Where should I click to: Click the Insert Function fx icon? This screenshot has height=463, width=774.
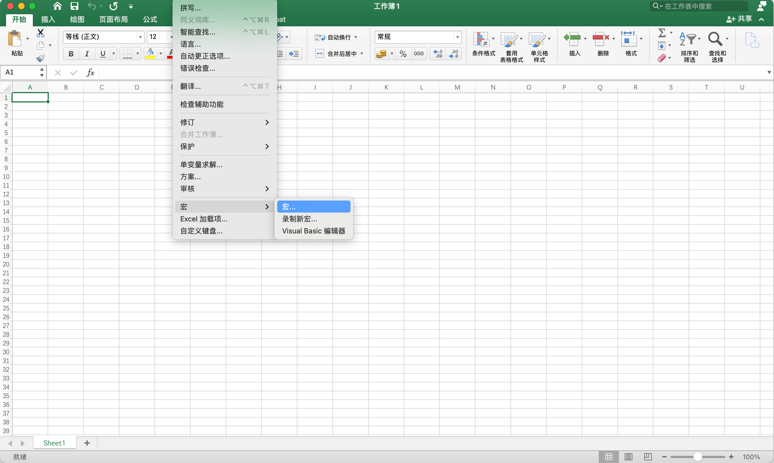click(90, 72)
